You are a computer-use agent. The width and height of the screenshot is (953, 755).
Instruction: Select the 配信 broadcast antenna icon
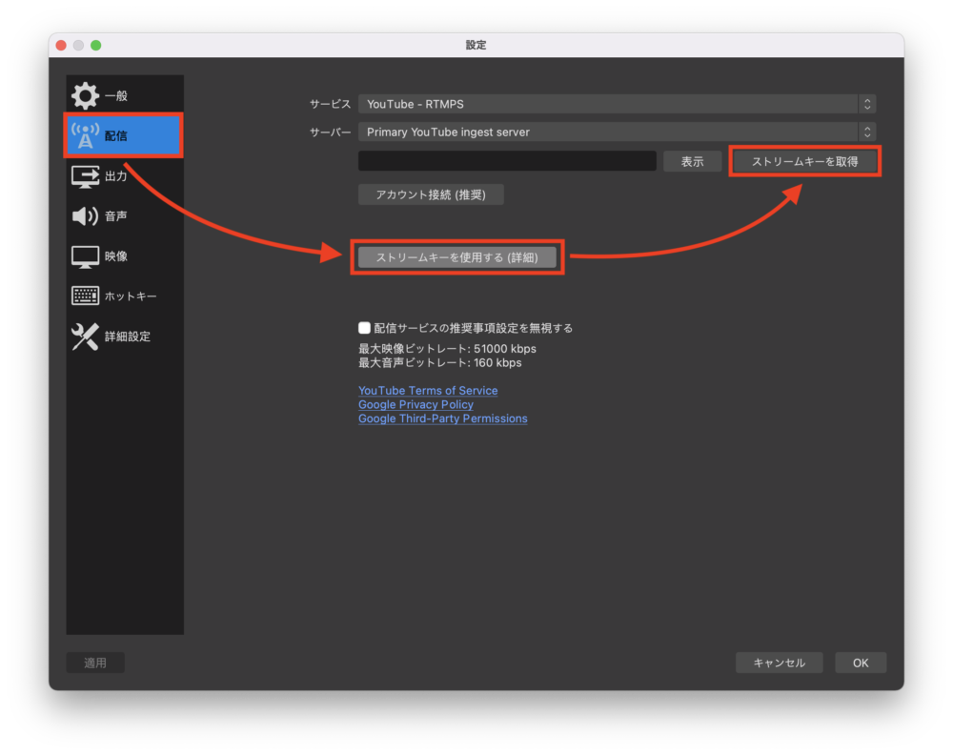click(85, 135)
